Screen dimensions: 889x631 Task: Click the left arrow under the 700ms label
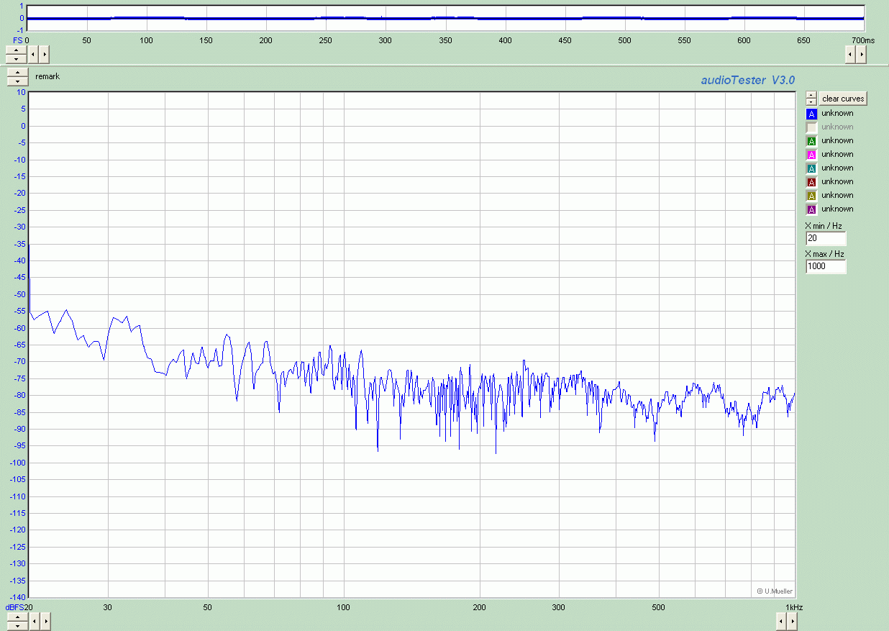click(x=850, y=54)
